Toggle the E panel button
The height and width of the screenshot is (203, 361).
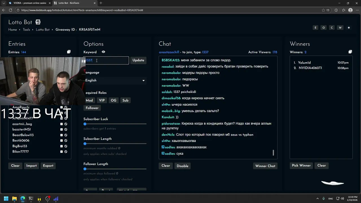point(316,28)
